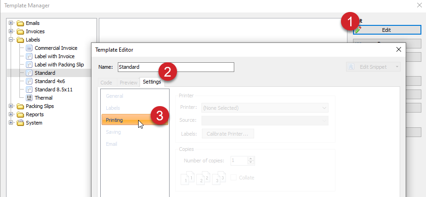The height and width of the screenshot is (197, 426).
Task: Open the Preview tab
Action: click(128, 82)
